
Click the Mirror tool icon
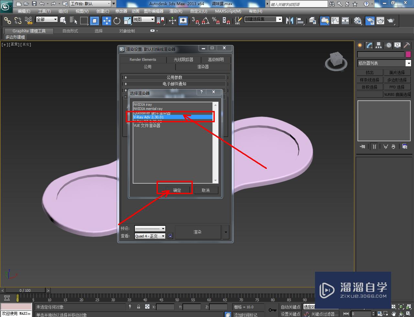click(x=290, y=21)
